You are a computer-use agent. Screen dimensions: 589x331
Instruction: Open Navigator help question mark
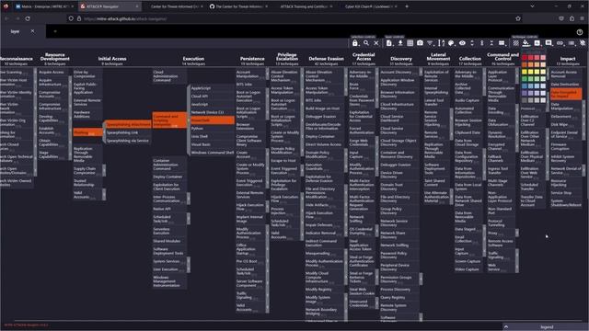tap(580, 32)
